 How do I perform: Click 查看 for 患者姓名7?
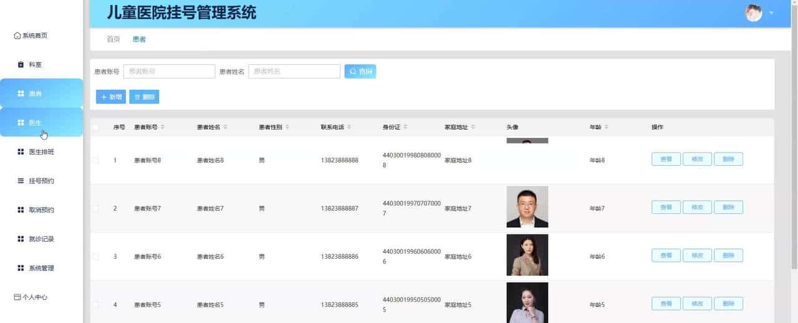pyautogui.click(x=666, y=207)
